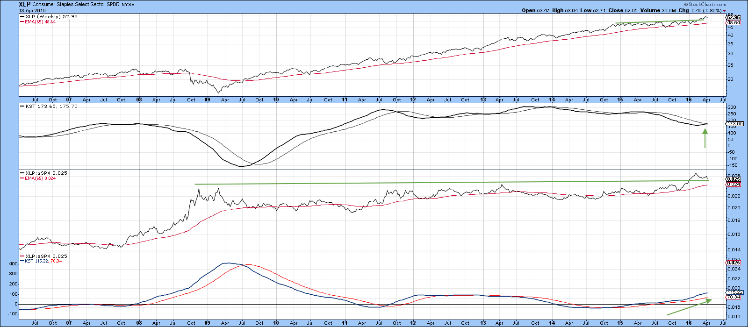The width and height of the screenshot is (748, 327).
Task: Click the 20 price level on top panel axis
Action: tap(731, 79)
